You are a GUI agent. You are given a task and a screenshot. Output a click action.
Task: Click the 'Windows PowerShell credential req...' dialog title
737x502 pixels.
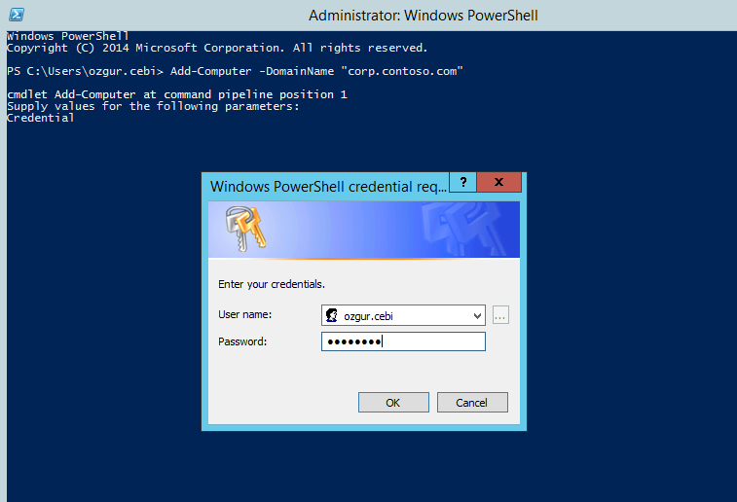coord(328,187)
